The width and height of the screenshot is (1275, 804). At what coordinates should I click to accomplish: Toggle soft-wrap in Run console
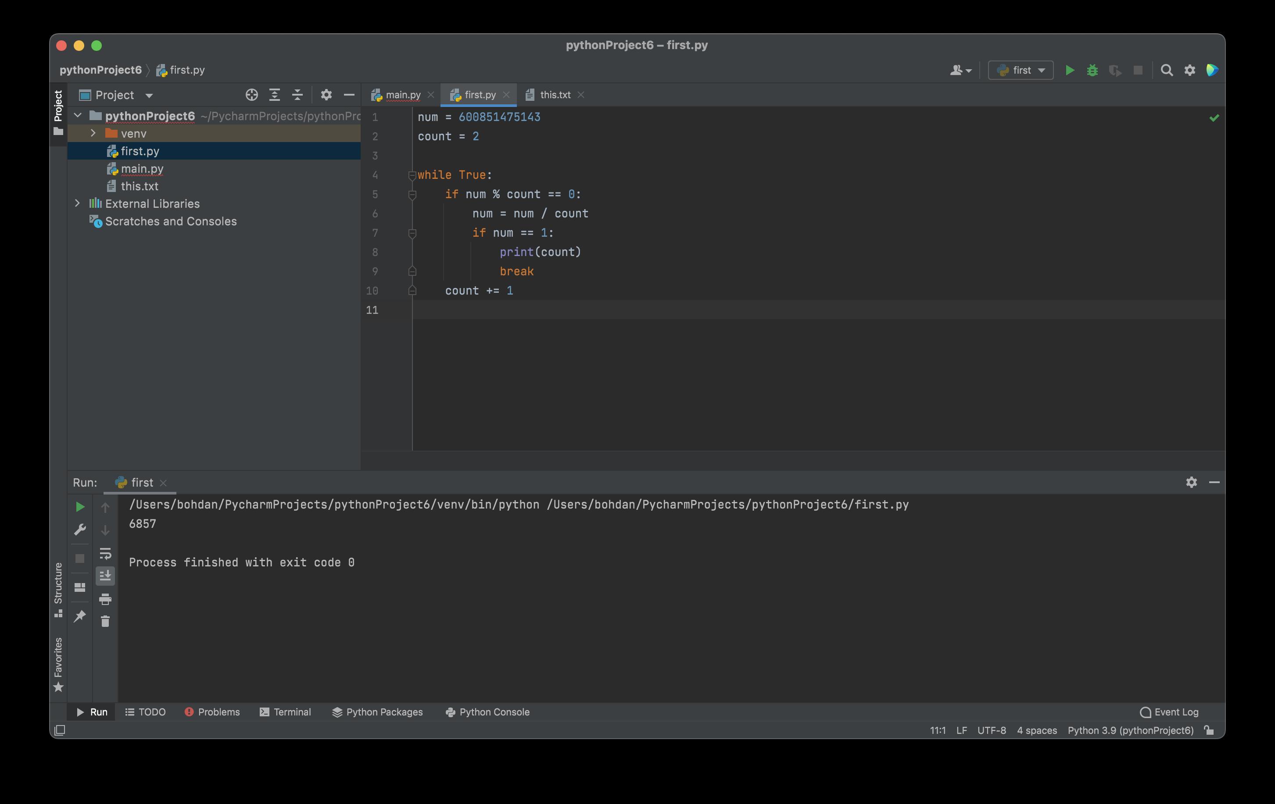pyautogui.click(x=105, y=553)
